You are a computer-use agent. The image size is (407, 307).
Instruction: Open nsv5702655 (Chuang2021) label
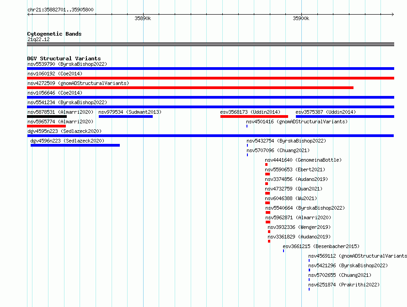tap(340, 275)
